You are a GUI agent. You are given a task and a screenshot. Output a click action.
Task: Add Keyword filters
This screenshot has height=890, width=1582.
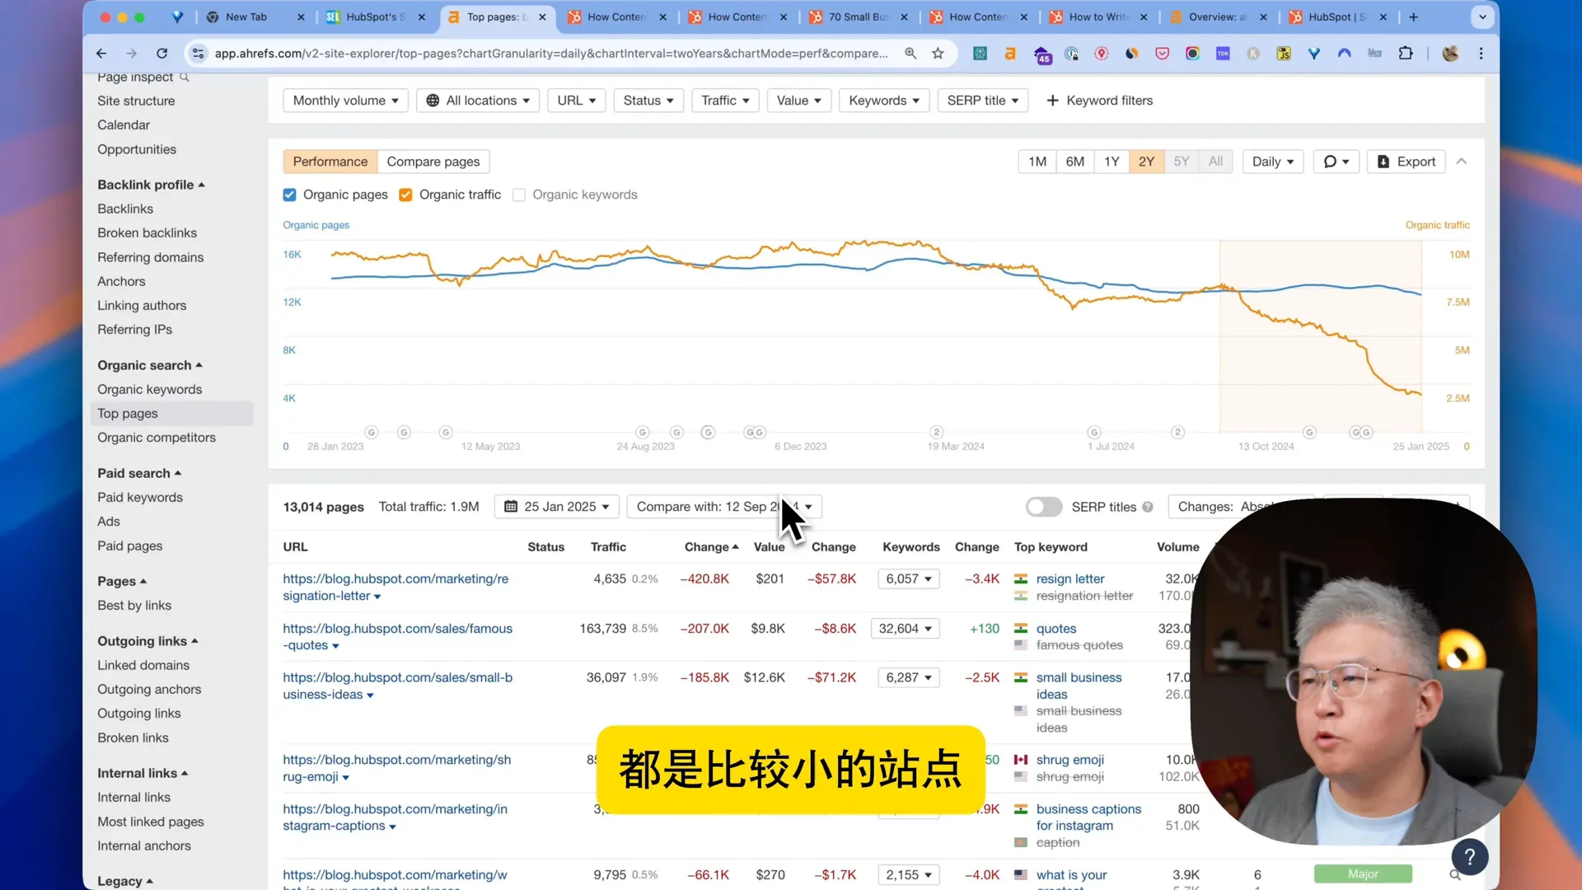[1099, 101]
